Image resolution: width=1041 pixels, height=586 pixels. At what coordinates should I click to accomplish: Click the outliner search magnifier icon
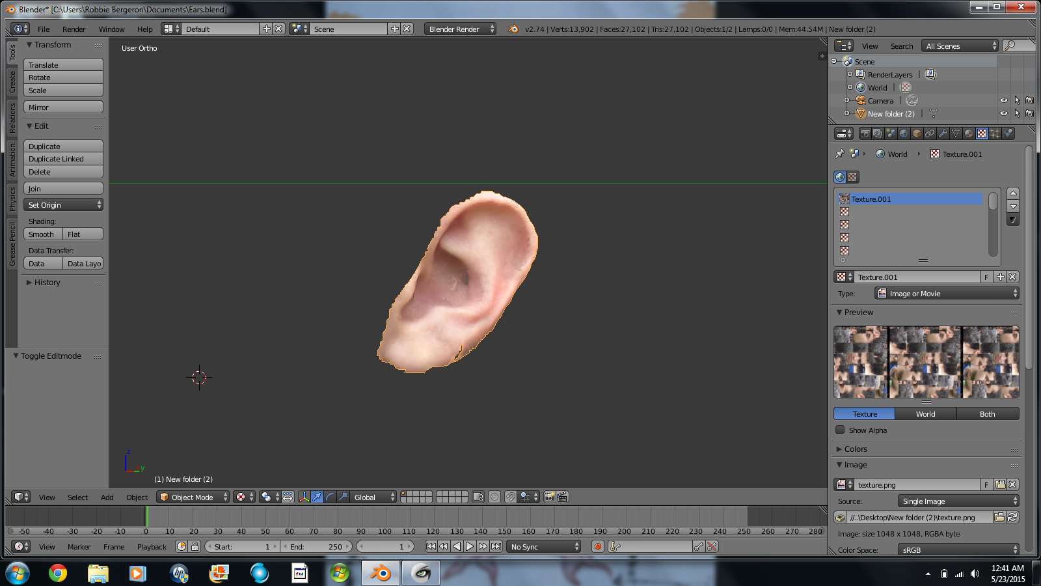pyautogui.click(x=1010, y=46)
